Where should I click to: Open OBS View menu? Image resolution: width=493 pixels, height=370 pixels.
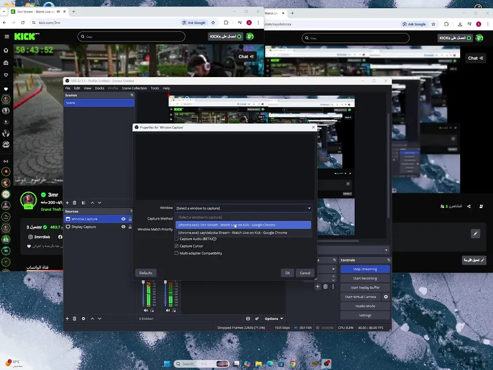click(x=87, y=88)
